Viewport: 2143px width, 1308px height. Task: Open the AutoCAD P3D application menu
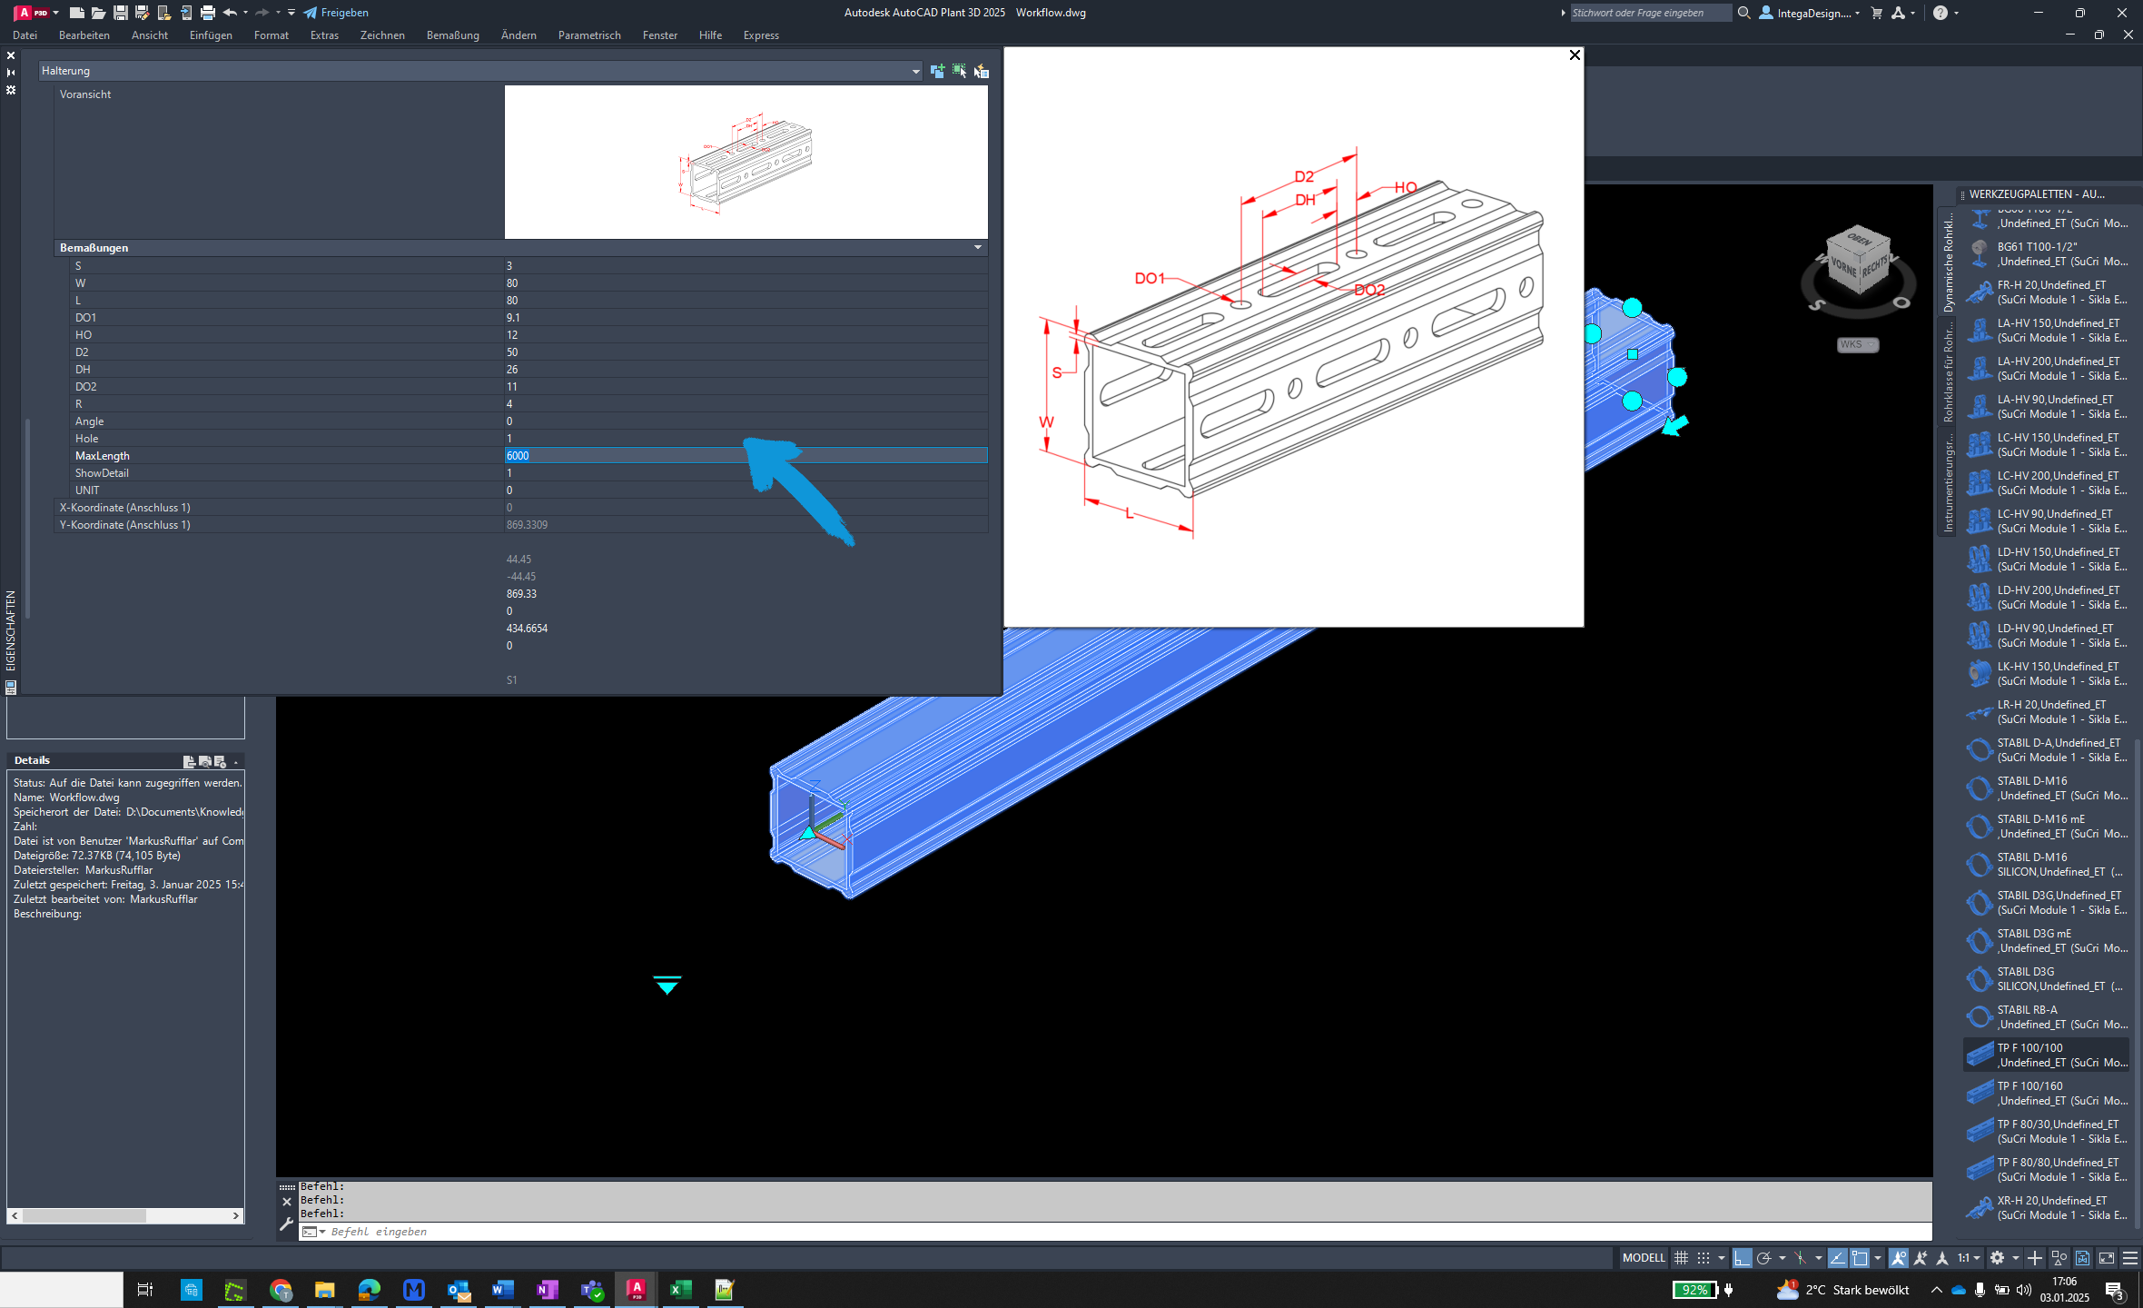point(36,13)
